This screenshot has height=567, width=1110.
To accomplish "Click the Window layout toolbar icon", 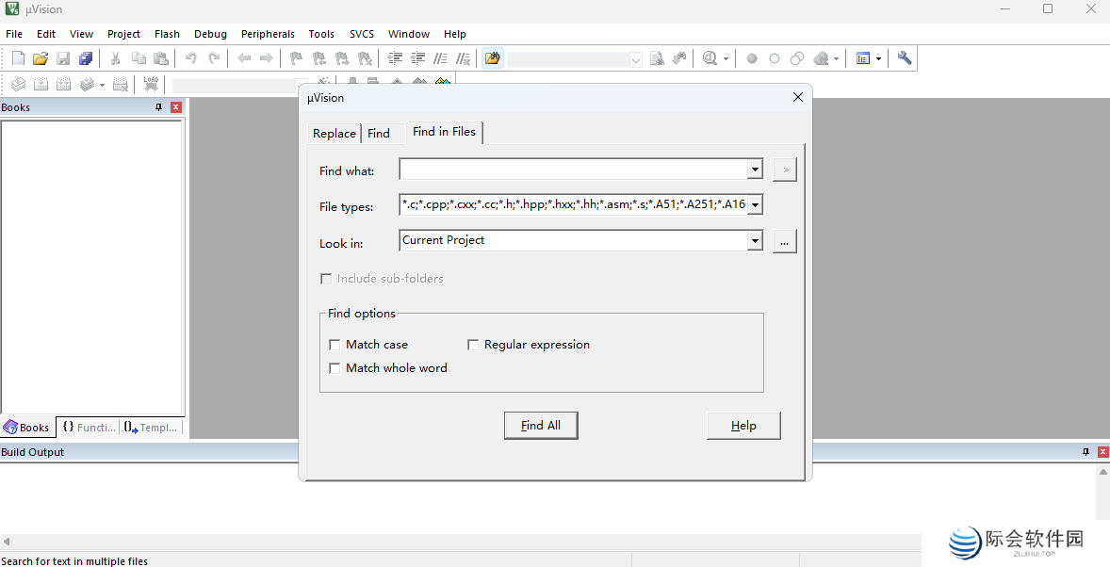I will (x=863, y=58).
